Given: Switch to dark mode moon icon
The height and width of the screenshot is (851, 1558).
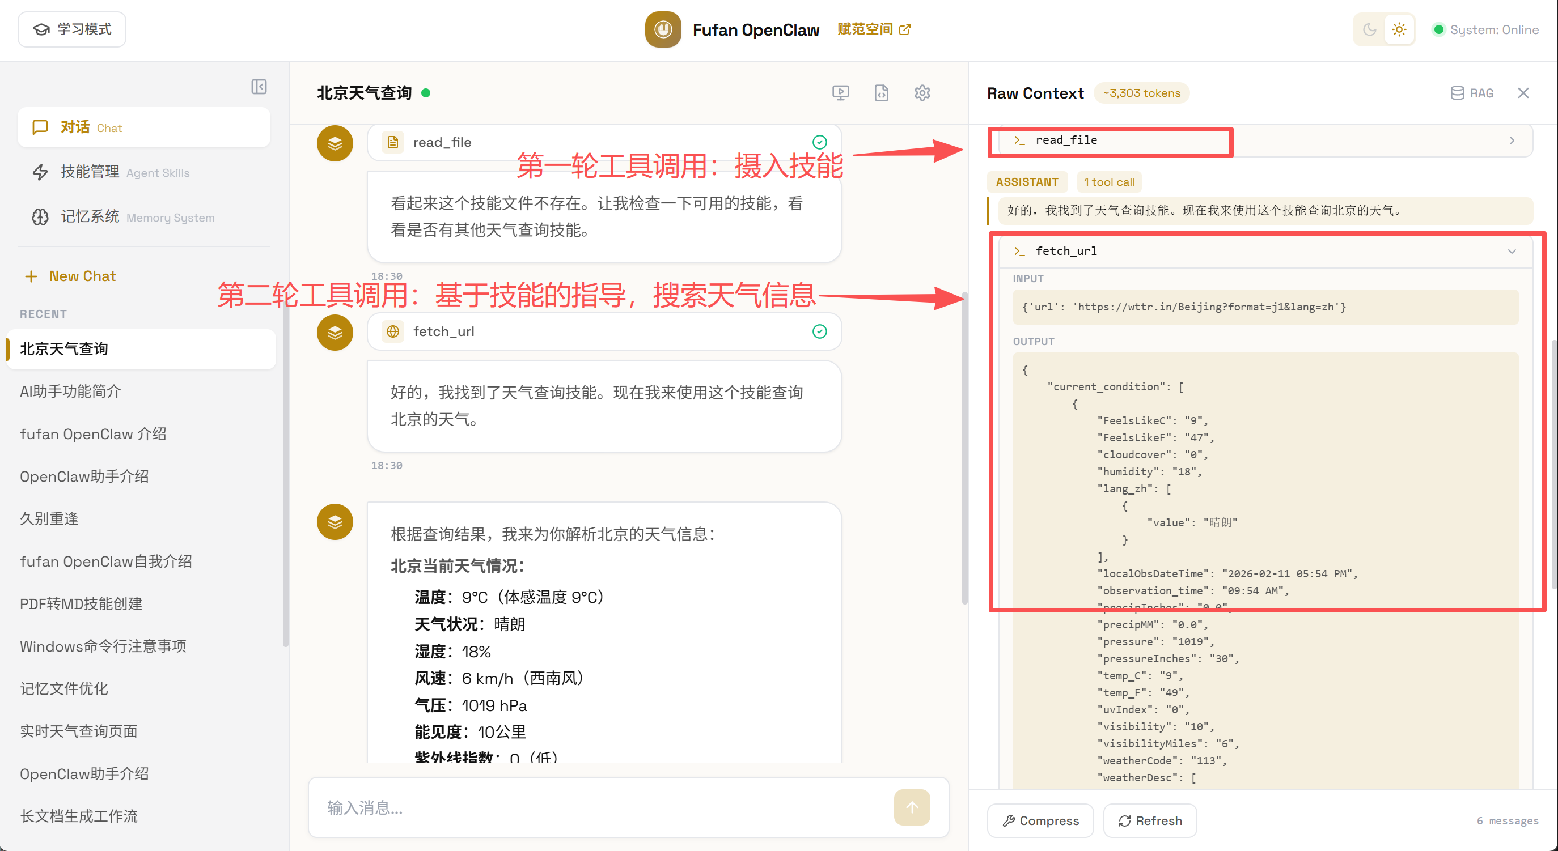Looking at the screenshot, I should tap(1369, 29).
